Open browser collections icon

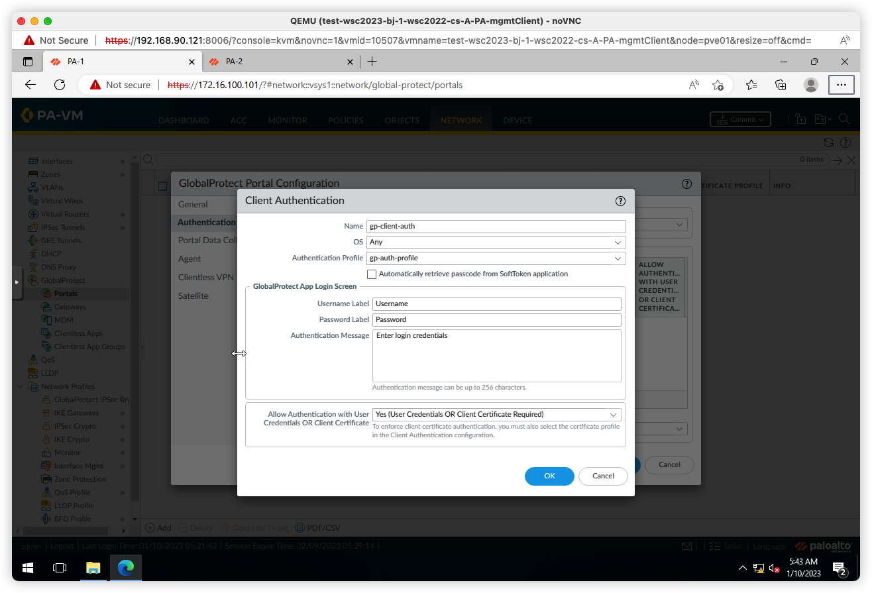click(781, 85)
